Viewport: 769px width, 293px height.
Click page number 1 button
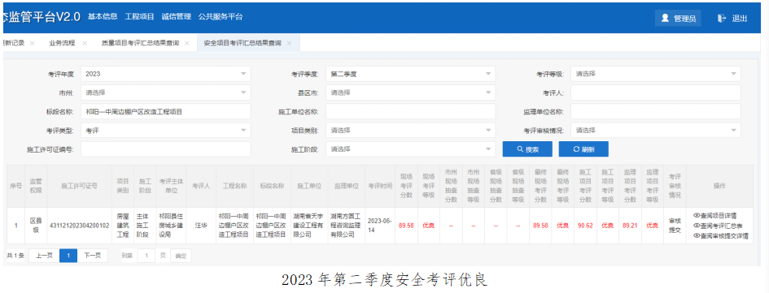[68, 256]
